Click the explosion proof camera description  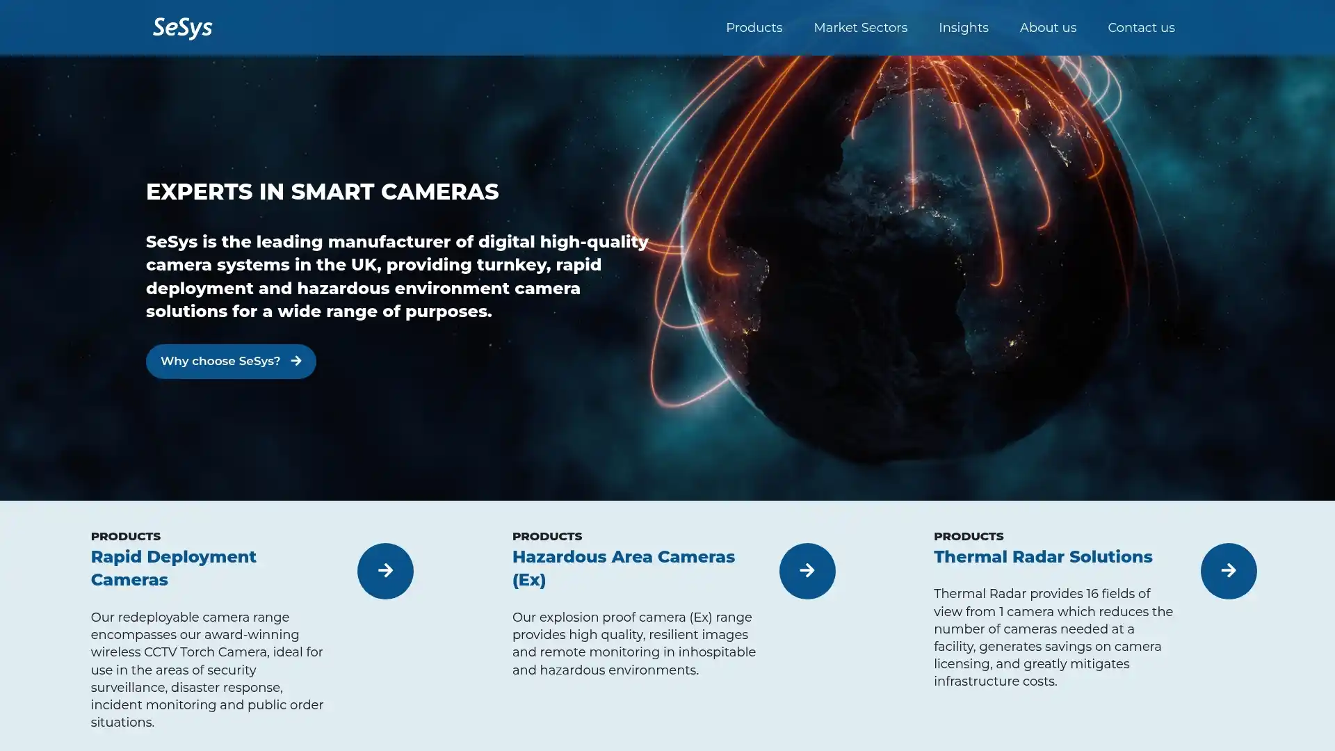pos(634,643)
